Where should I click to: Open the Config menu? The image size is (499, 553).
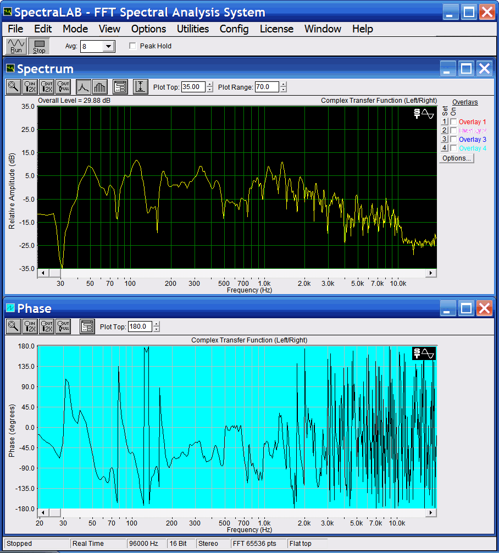point(234,29)
